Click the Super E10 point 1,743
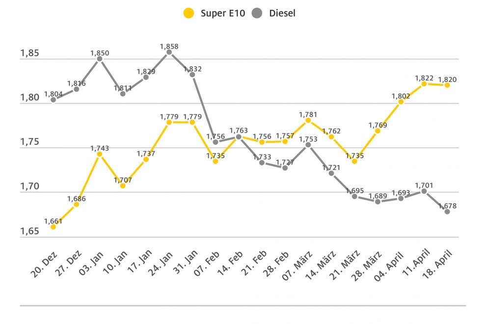The width and height of the screenshot is (486, 324). tap(100, 154)
